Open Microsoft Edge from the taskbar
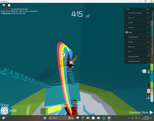Screen dimensions: 154x121 (83, 118)
